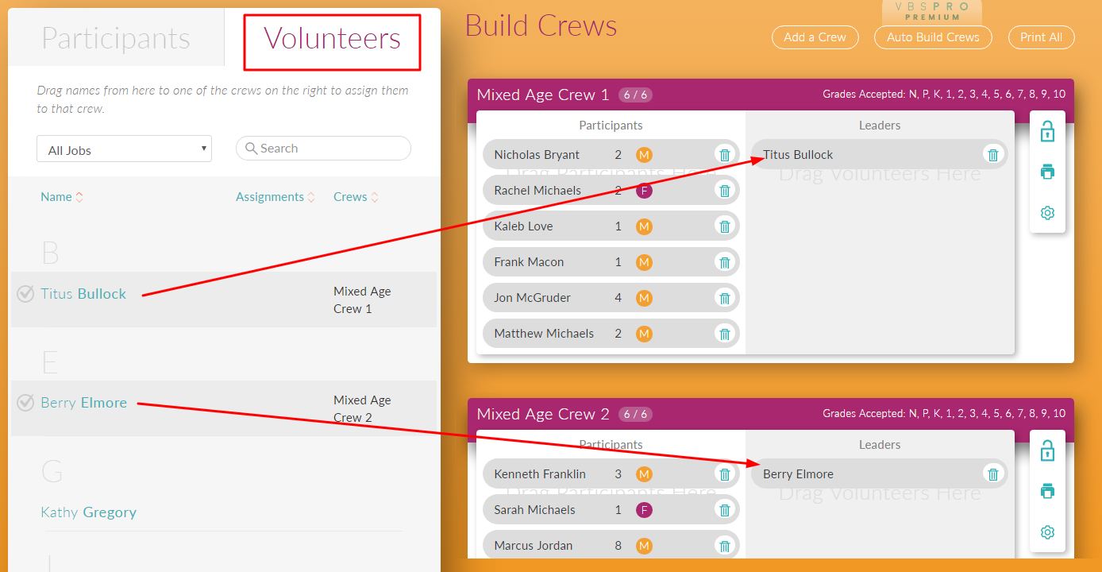Viewport: 1102px width, 572px height.
Task: Click the lock icon for Mixed Age Crew 1
Action: [1047, 131]
